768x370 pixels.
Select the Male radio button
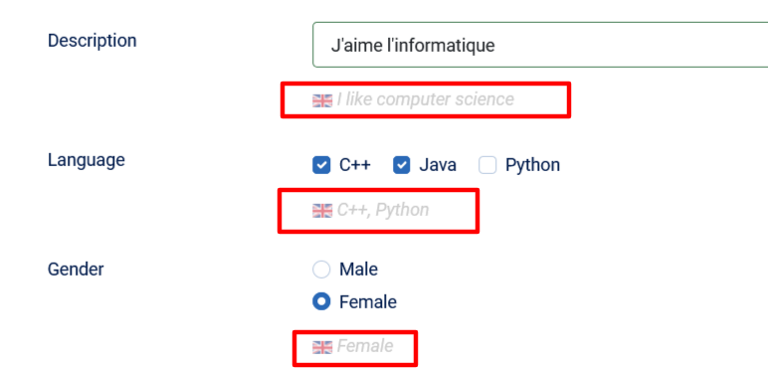[321, 270]
